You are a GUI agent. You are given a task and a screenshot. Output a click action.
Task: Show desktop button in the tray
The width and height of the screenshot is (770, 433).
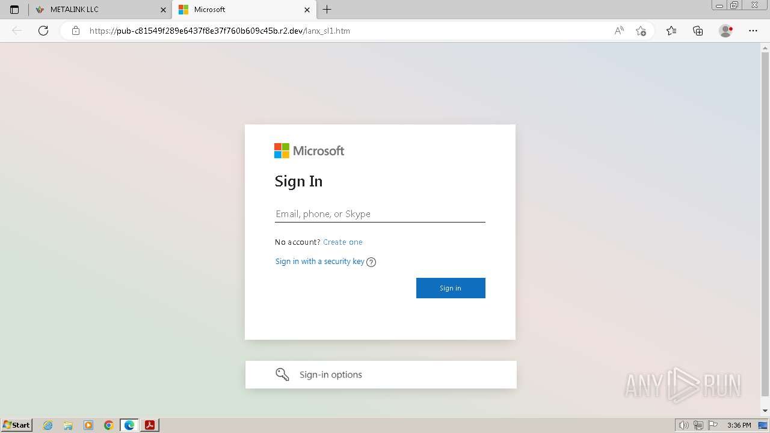point(763,425)
